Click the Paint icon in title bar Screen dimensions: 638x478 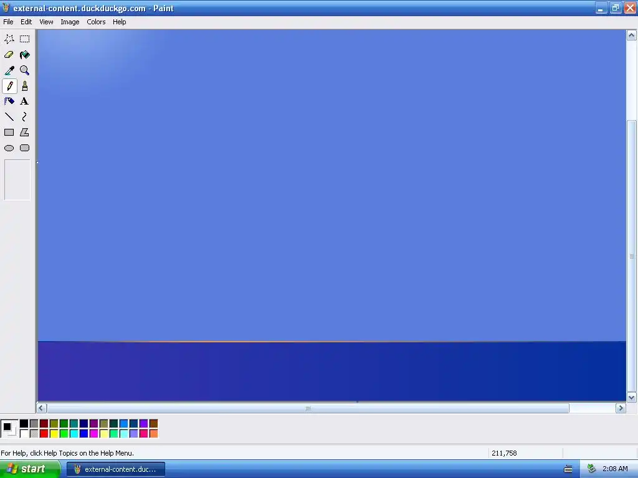tap(6, 8)
